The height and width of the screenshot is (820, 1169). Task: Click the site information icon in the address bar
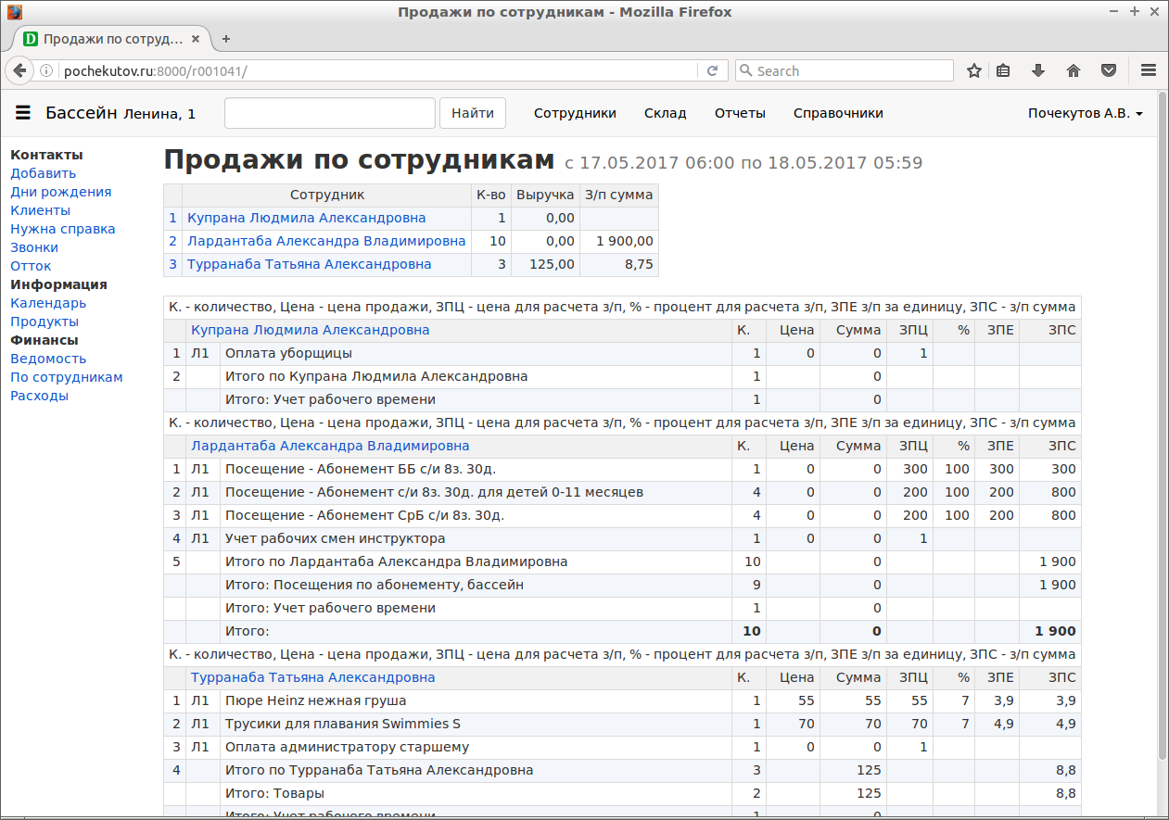coord(46,70)
